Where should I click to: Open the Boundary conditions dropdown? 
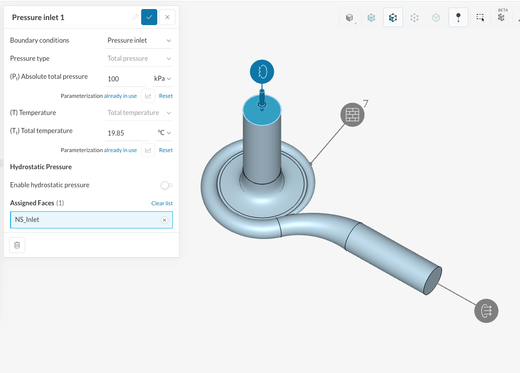(139, 41)
